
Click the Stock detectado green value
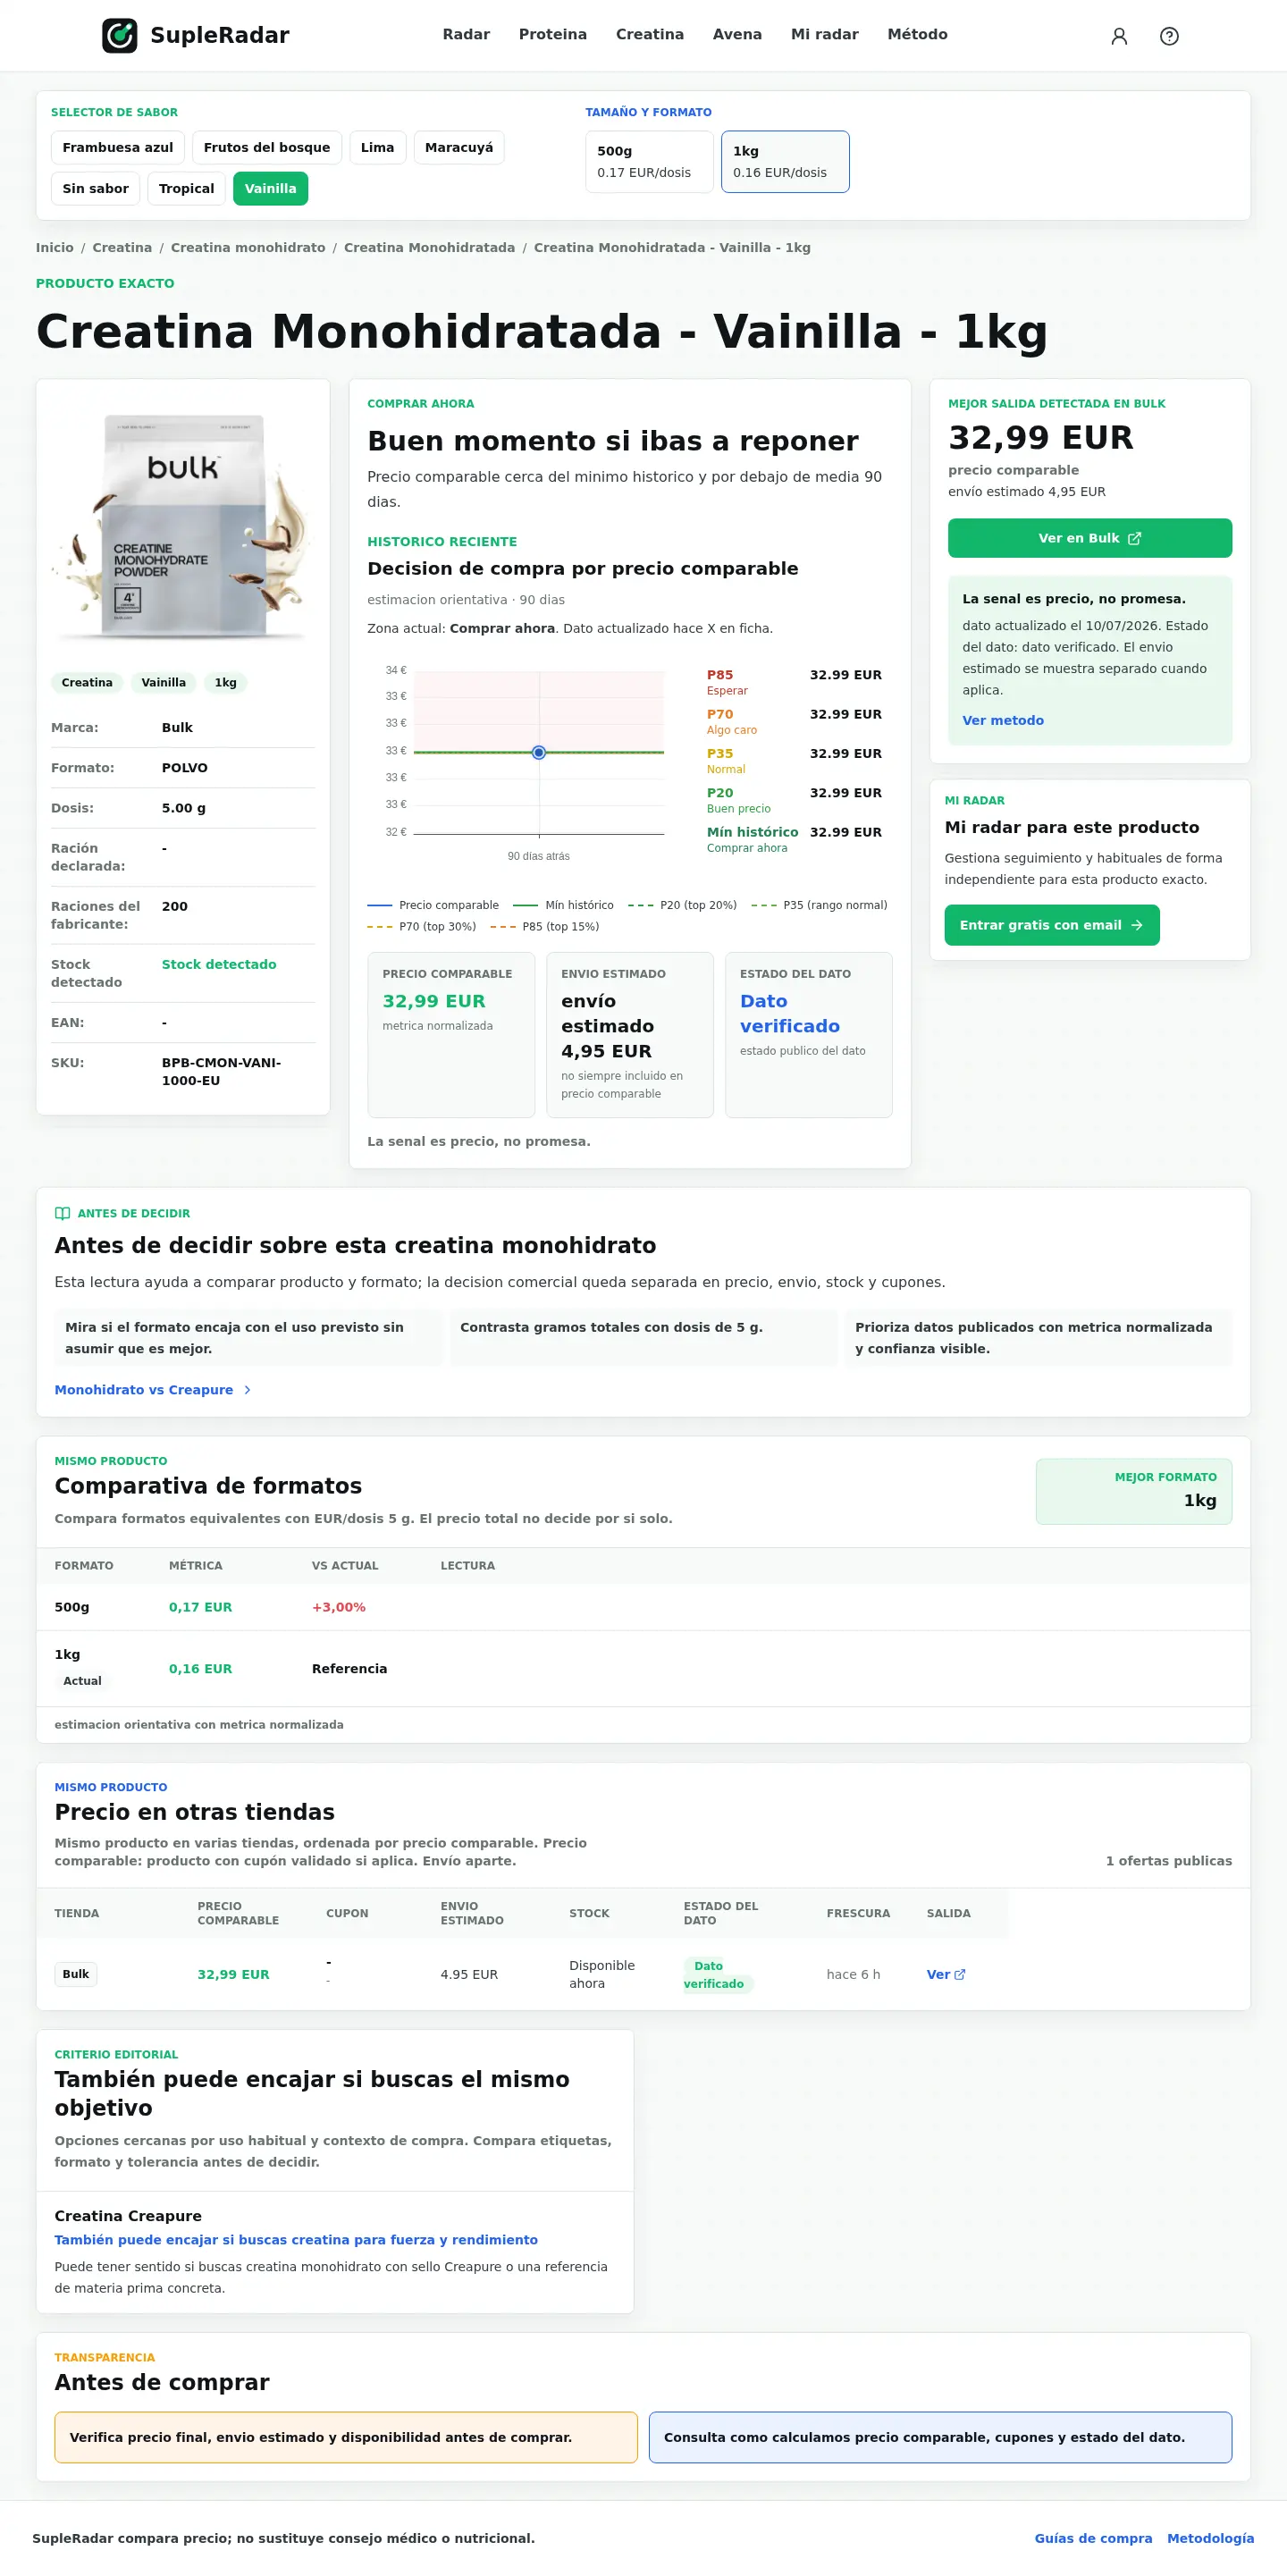[219, 964]
